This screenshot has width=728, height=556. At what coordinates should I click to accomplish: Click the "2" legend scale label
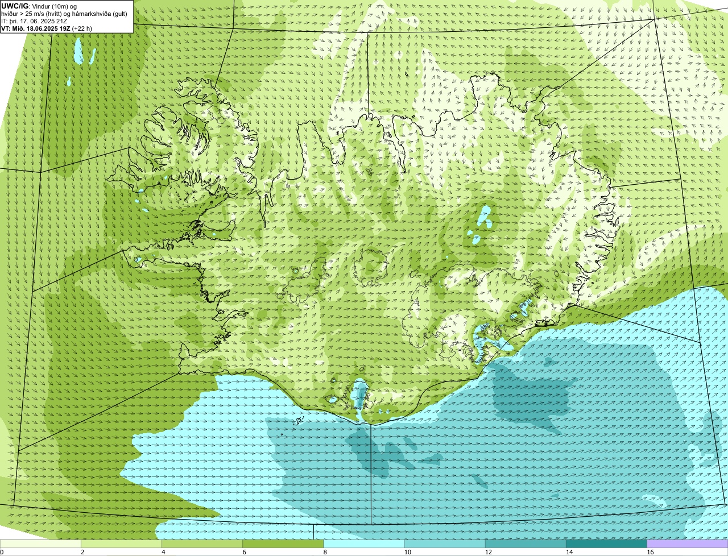(82, 552)
